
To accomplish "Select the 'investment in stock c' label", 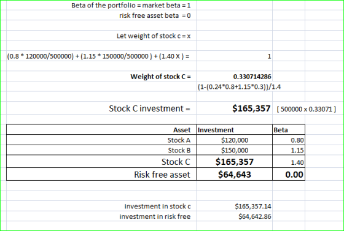I will [157, 206].
